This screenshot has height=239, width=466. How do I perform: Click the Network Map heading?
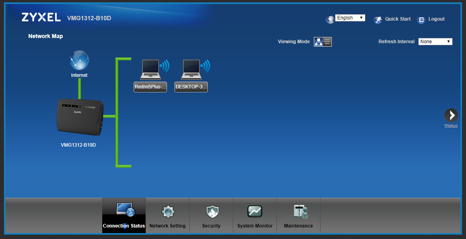click(46, 36)
